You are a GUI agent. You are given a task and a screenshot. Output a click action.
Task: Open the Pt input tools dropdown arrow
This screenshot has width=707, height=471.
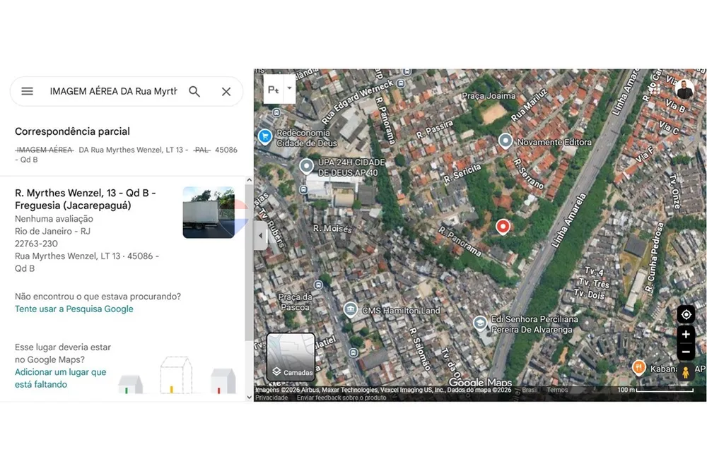(289, 88)
